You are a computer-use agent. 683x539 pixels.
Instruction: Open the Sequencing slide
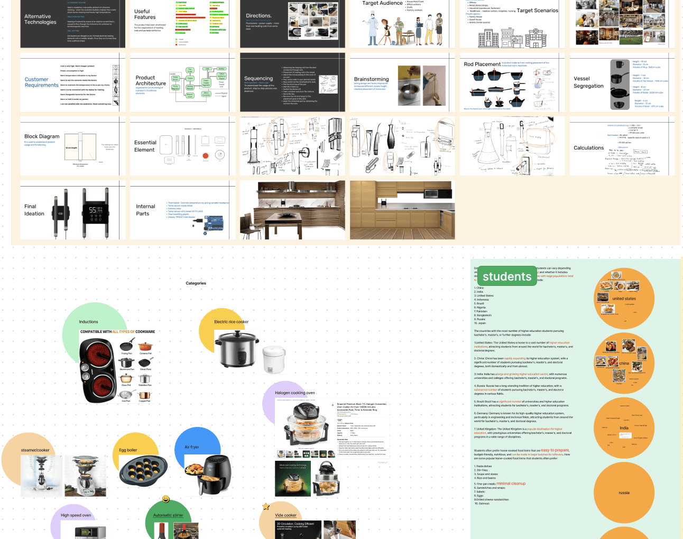point(292,82)
